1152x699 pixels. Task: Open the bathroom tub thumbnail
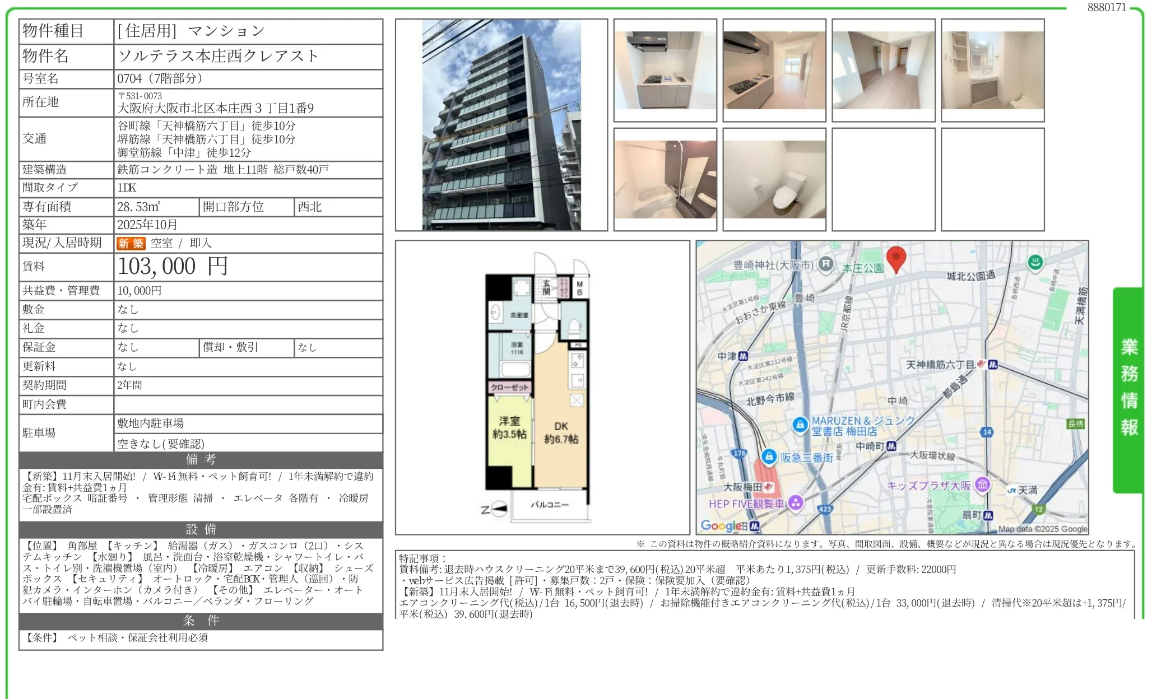pyautogui.click(x=665, y=179)
